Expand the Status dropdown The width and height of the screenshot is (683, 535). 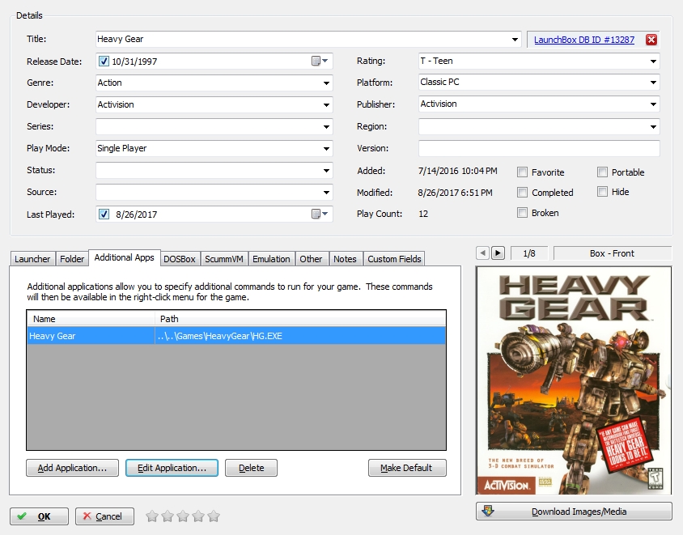326,170
